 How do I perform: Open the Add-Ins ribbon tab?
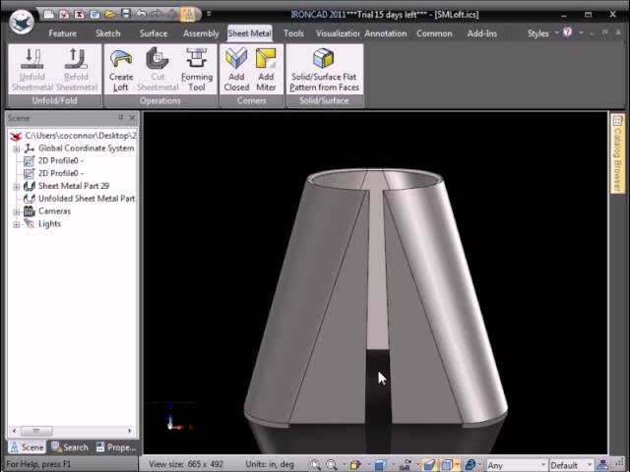click(x=482, y=33)
